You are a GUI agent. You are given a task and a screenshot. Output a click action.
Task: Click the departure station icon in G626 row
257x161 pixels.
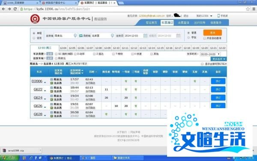point(52,104)
